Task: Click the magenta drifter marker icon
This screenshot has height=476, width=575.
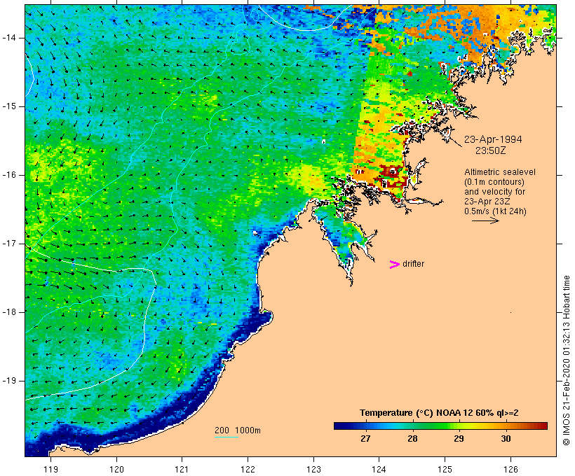Action: click(395, 265)
